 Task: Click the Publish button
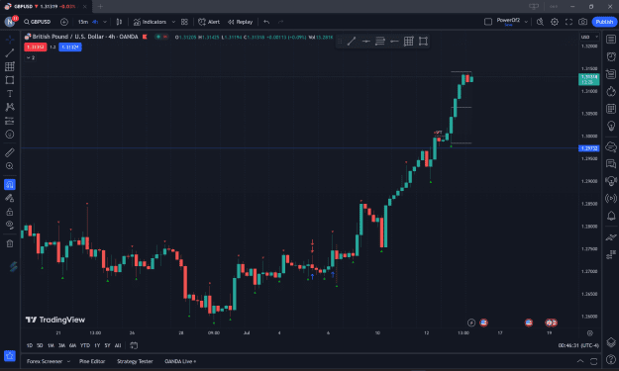pos(604,22)
